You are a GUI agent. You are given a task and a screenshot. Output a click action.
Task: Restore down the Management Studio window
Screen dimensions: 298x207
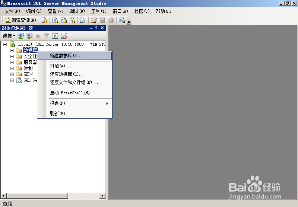click(287, 3)
